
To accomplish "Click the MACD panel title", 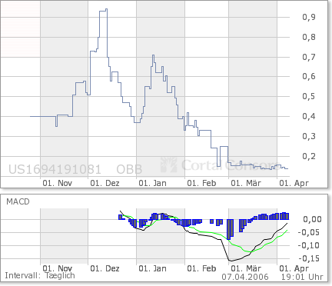I will [18, 201].
